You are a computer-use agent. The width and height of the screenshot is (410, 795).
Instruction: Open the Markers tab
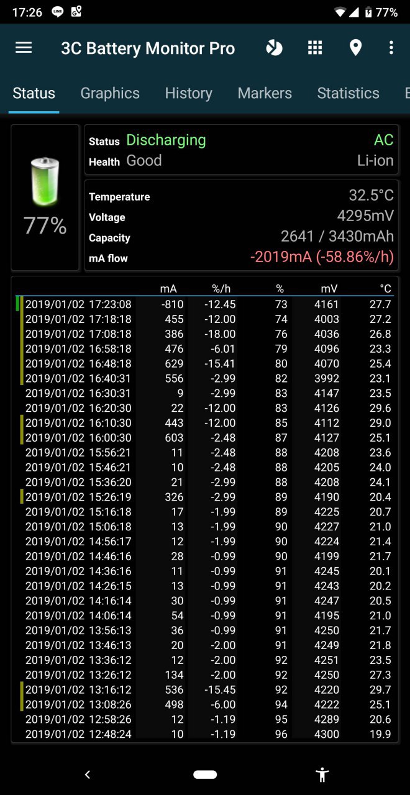pos(265,93)
